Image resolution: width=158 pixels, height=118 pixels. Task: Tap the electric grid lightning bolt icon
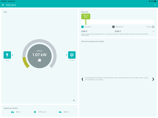[x=7, y=55]
